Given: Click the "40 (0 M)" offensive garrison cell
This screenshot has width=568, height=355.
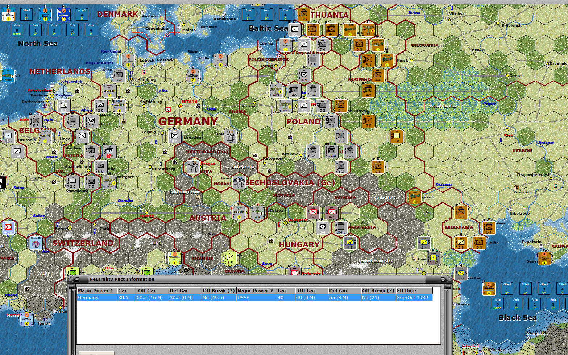Looking at the screenshot, I should pyautogui.click(x=312, y=297).
